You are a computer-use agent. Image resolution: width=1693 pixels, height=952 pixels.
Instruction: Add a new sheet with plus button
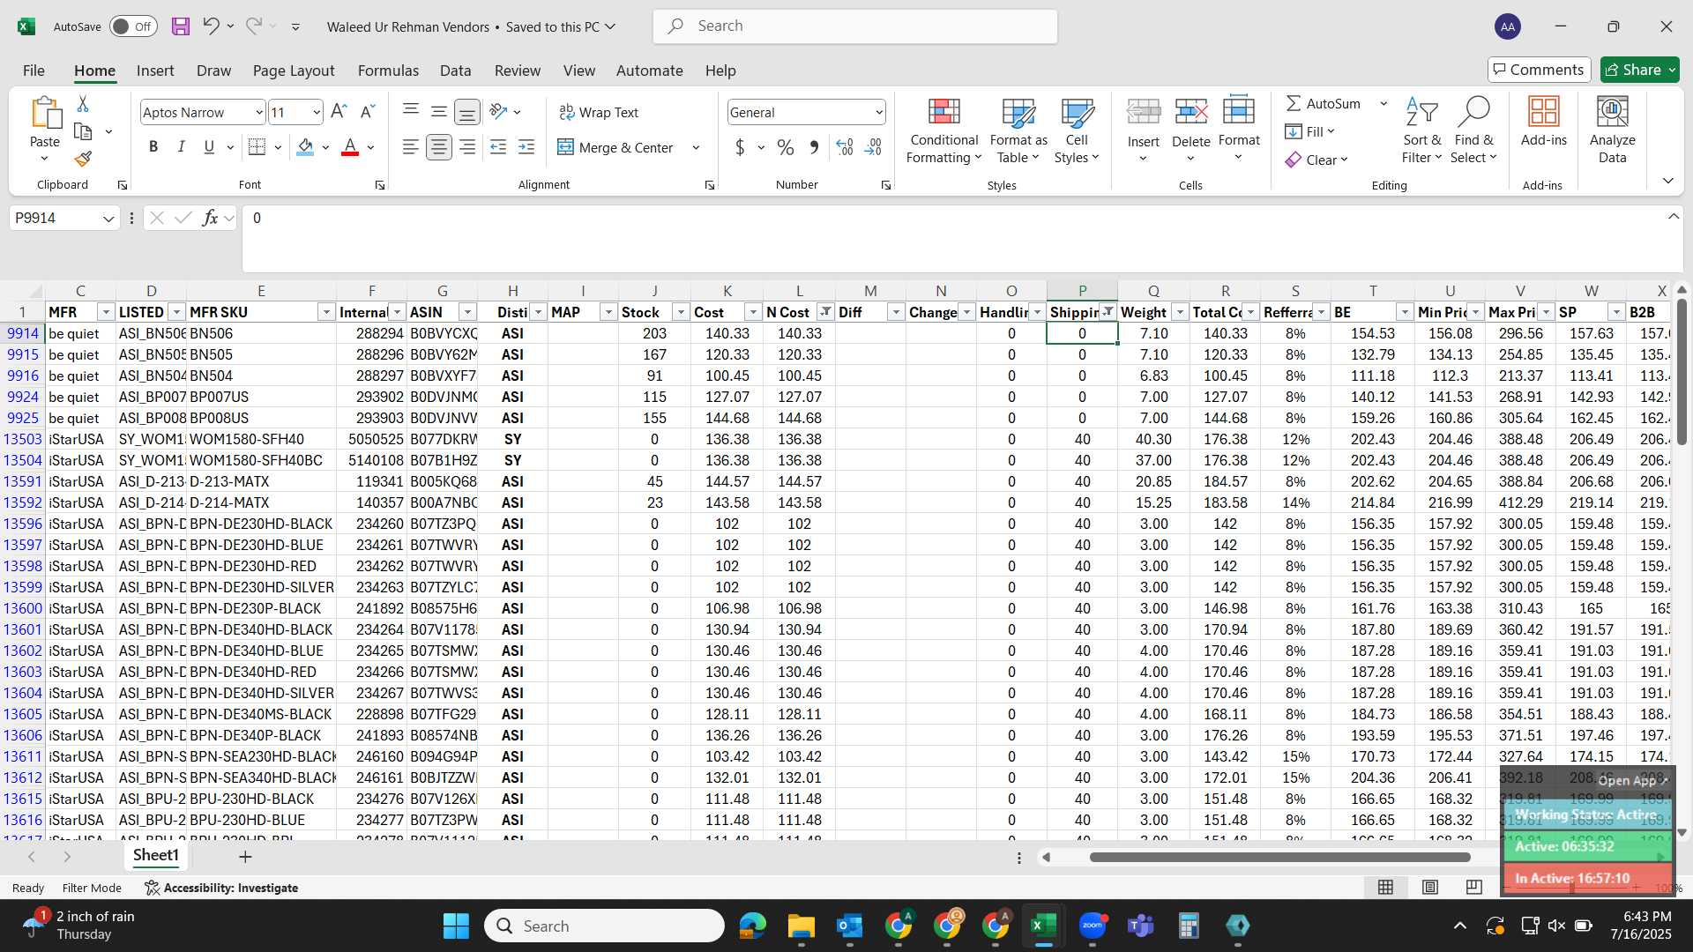pyautogui.click(x=245, y=856)
